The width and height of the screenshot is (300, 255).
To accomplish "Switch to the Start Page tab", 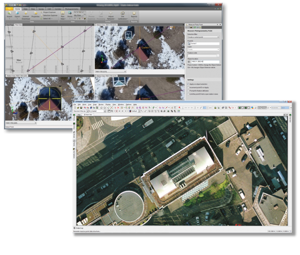I will (10, 25).
